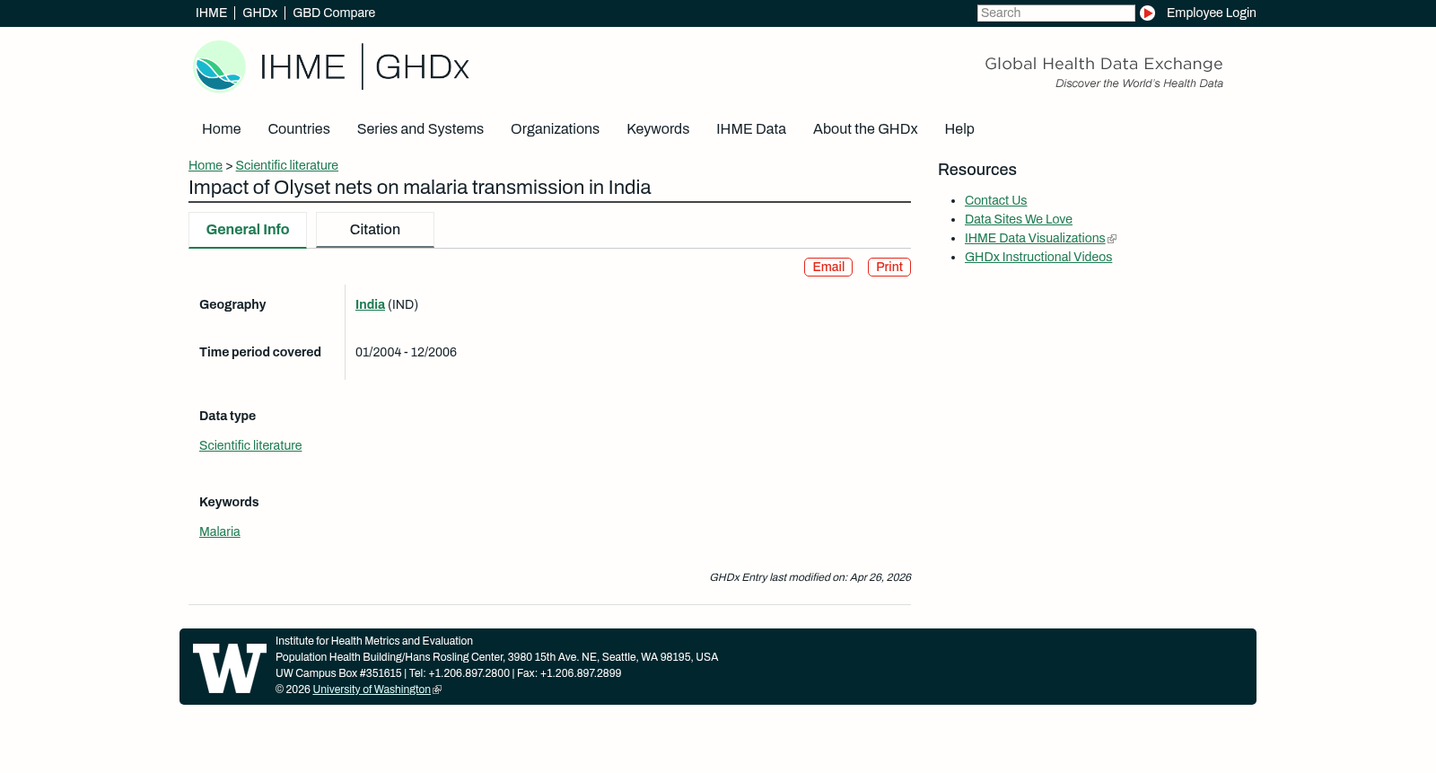The image size is (1436, 773).
Task: Click the University of Washington W logo
Action: [x=230, y=668]
